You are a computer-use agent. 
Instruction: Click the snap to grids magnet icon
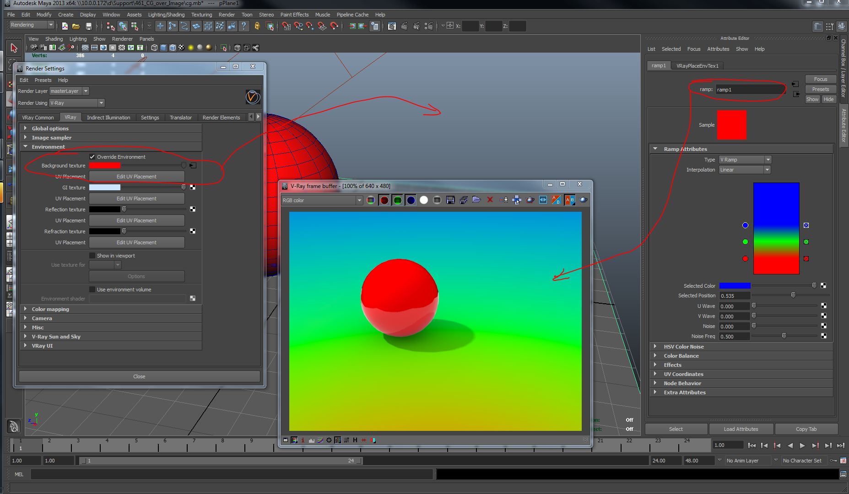287,26
